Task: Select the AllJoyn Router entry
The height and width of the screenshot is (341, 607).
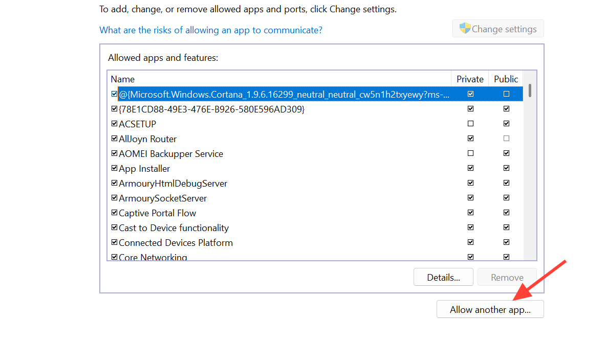Action: (148, 139)
